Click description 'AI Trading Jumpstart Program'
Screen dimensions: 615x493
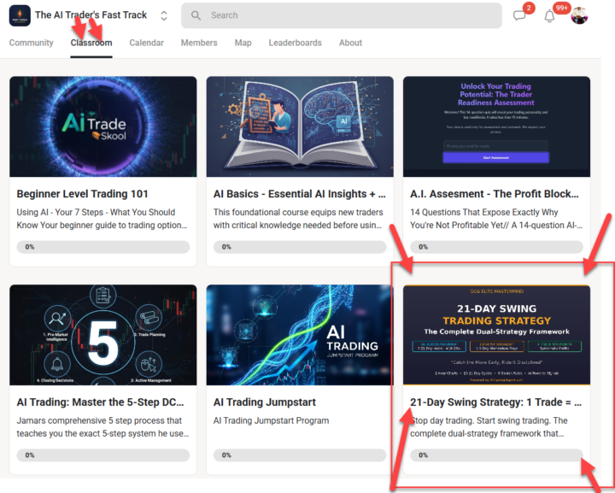click(271, 420)
